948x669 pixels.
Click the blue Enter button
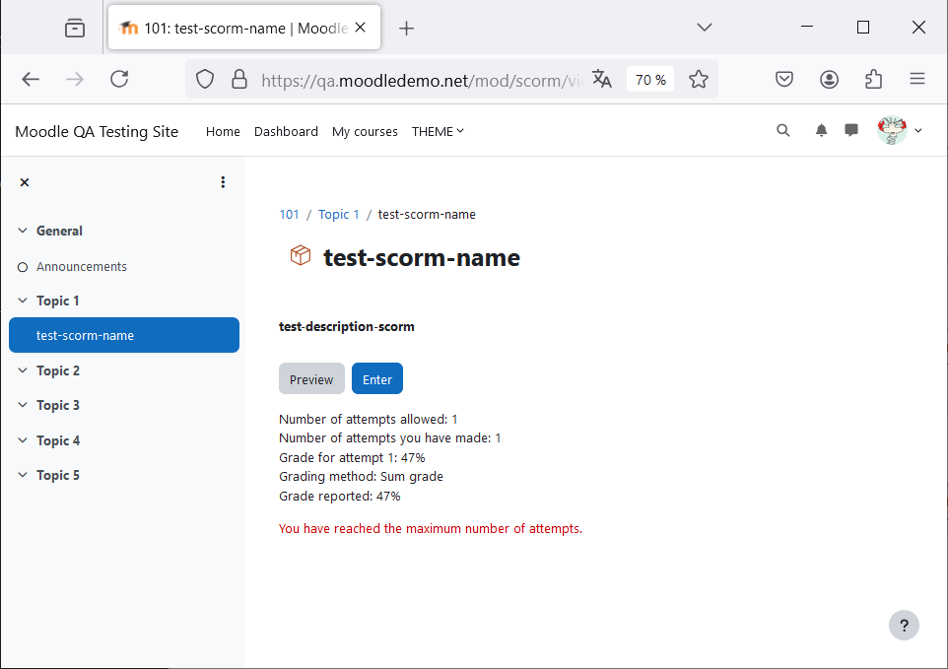(x=377, y=379)
